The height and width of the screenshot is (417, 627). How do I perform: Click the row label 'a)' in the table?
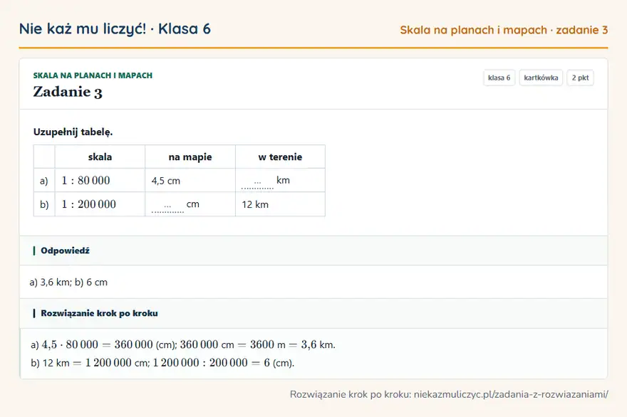point(44,181)
